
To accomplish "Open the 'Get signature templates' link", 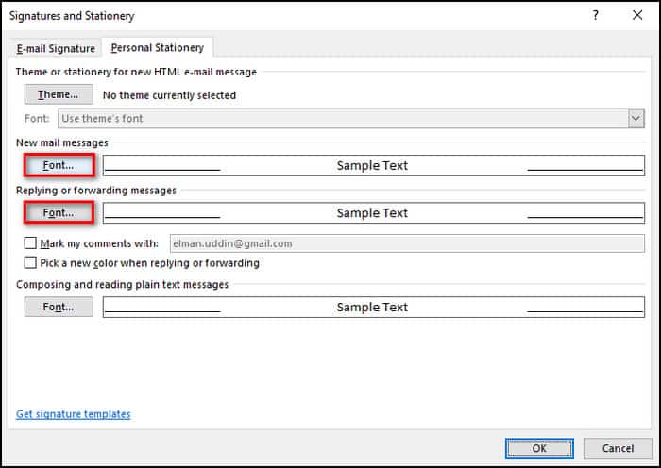I will (x=74, y=414).
